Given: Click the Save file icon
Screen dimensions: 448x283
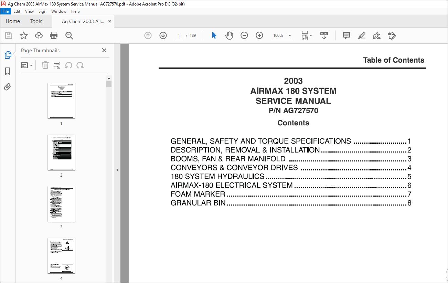Looking at the screenshot, I should pos(9,35).
